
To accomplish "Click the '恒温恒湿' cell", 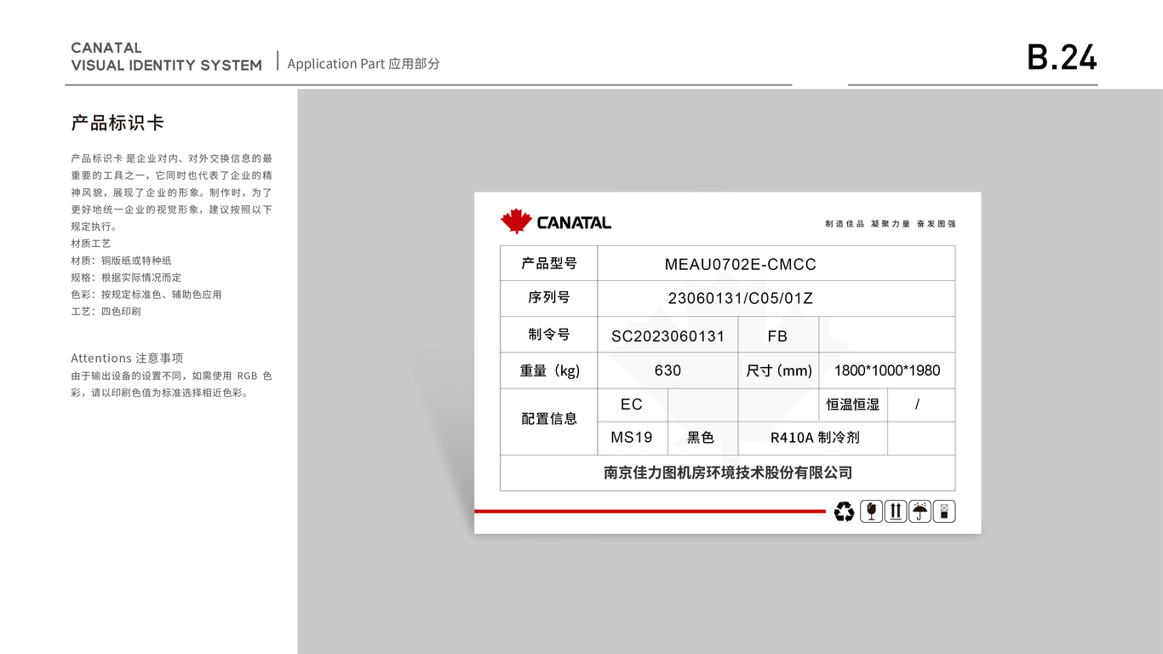I will [853, 405].
